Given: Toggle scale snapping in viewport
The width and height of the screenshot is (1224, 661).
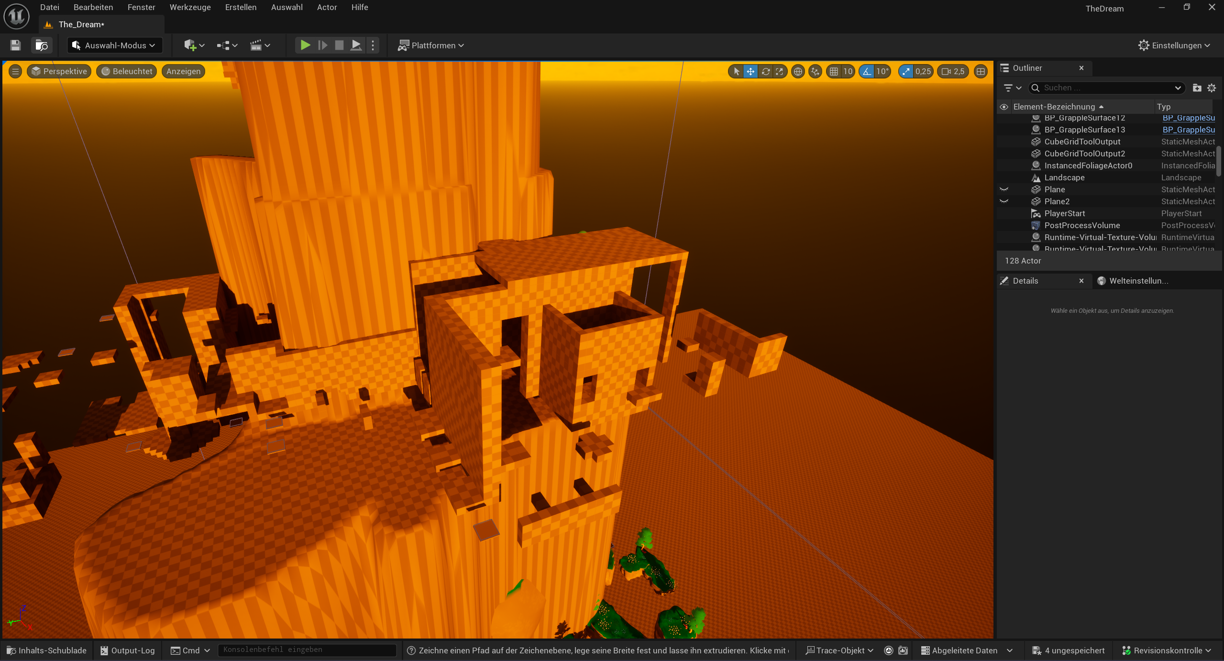Looking at the screenshot, I should pos(906,72).
